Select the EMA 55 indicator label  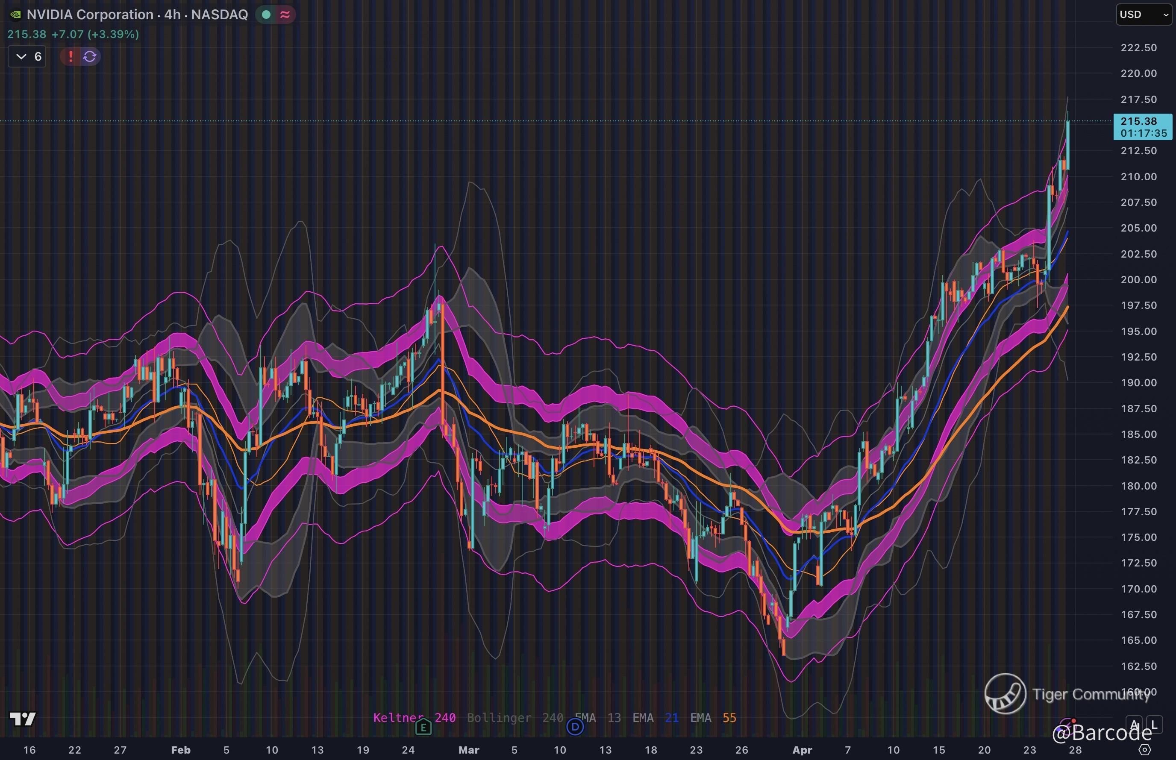click(x=713, y=718)
